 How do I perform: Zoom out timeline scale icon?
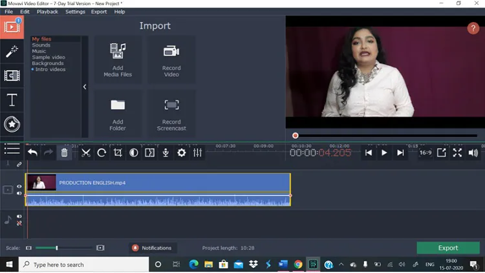click(x=28, y=248)
